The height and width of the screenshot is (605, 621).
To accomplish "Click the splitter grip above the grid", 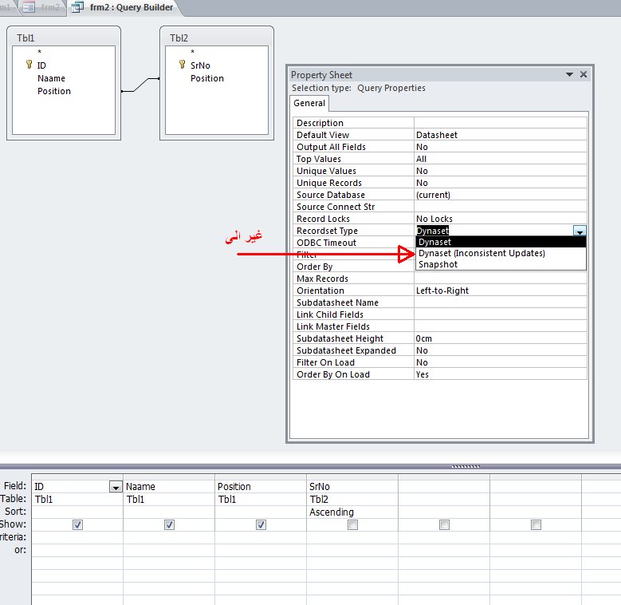I will (x=466, y=466).
